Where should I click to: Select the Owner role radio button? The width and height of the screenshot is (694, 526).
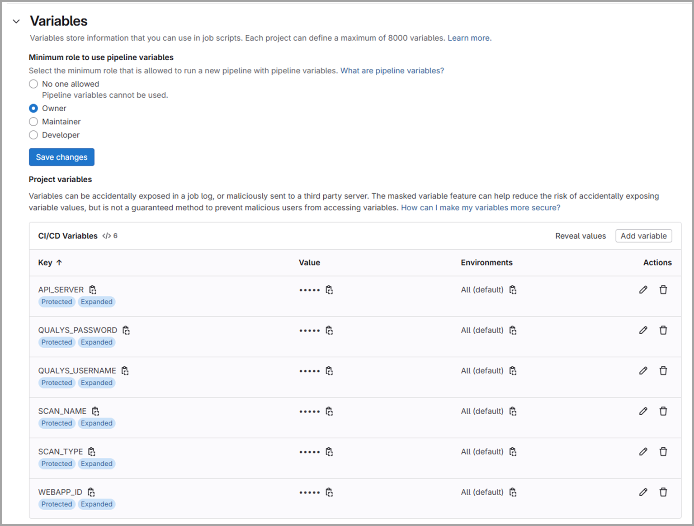pyautogui.click(x=33, y=109)
